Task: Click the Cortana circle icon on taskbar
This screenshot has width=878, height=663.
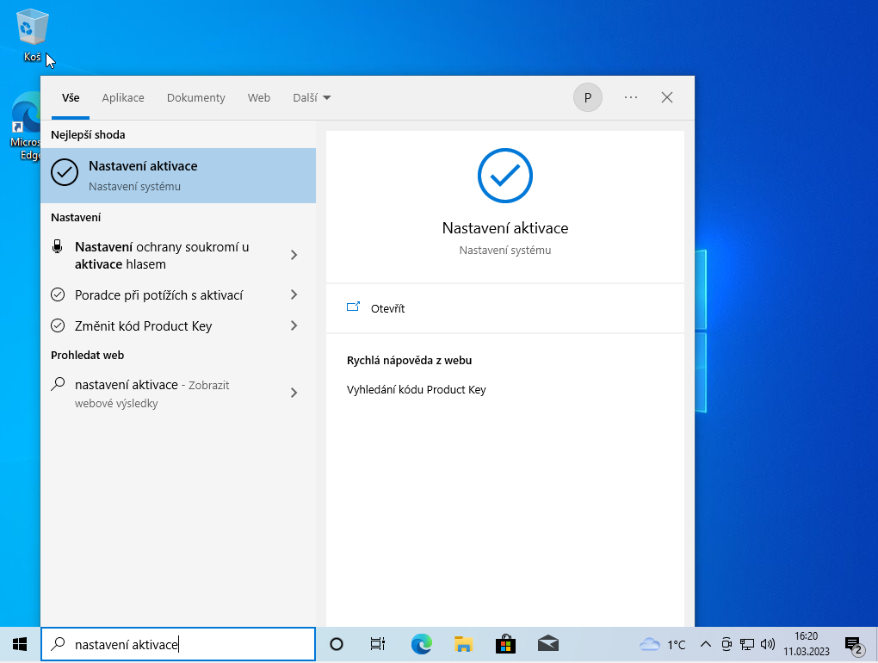Action: (x=336, y=643)
